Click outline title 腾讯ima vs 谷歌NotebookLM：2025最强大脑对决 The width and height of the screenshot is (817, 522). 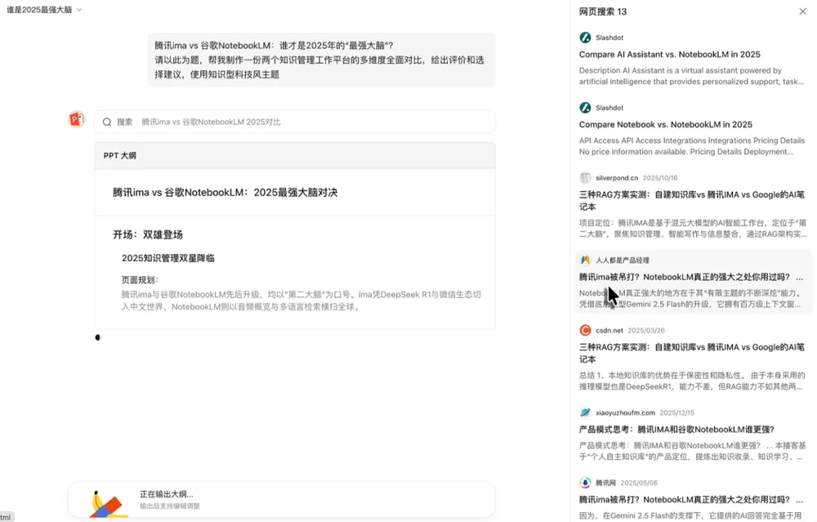coord(225,192)
